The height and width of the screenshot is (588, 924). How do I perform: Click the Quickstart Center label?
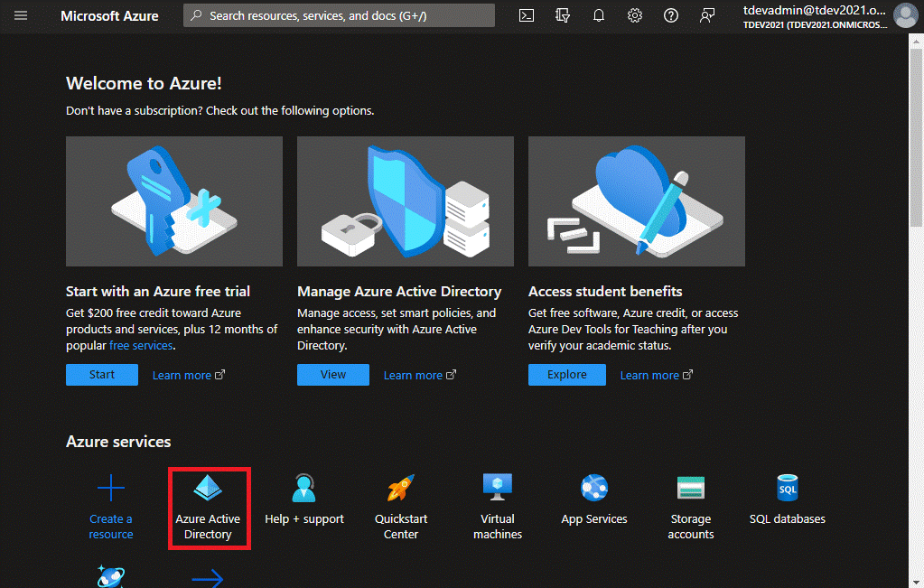point(401,527)
